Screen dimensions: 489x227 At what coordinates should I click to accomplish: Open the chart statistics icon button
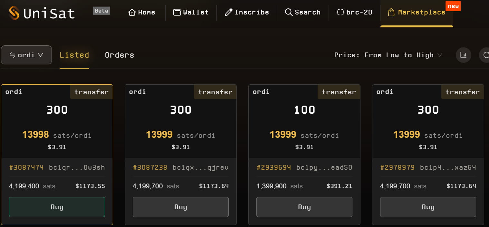pyautogui.click(x=463, y=55)
